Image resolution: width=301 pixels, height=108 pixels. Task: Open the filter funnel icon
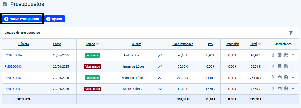[291, 33]
